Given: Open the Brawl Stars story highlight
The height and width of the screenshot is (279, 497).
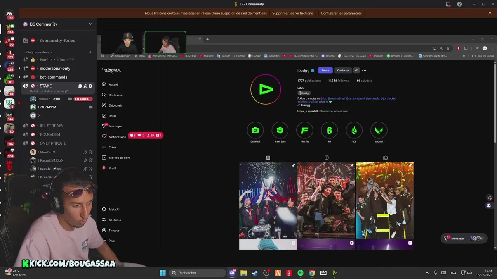Looking at the screenshot, I should [x=280, y=131].
